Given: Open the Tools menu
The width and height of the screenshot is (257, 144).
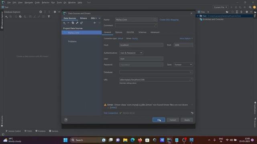Looking at the screenshot, I should pos(59,3).
